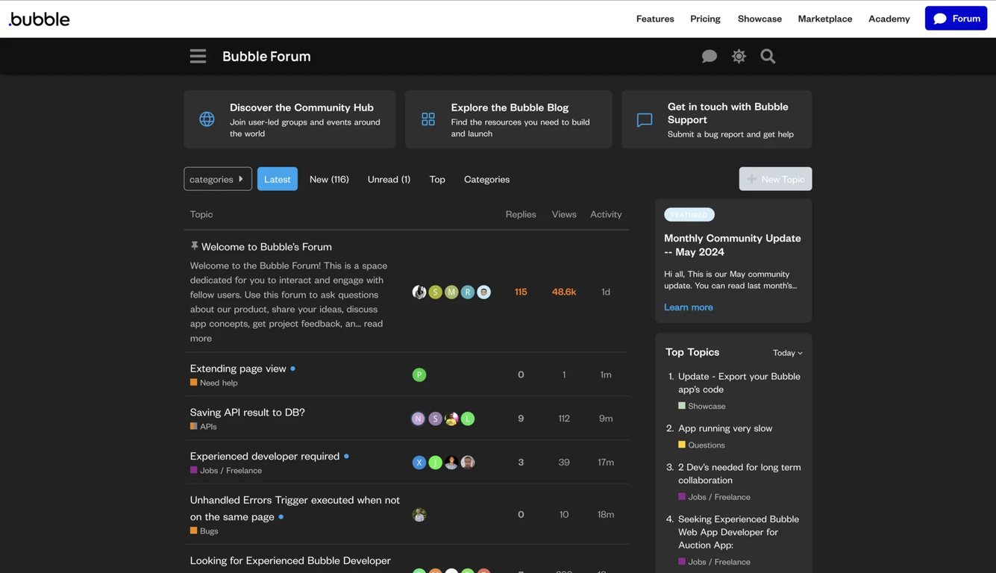This screenshot has width=996, height=573.
Task: Click olive S avatar on Welcome topic
Action: (x=436, y=292)
